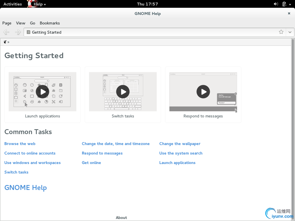Open the Browse the web link
Screen dimensions: 295x221
point(20,144)
